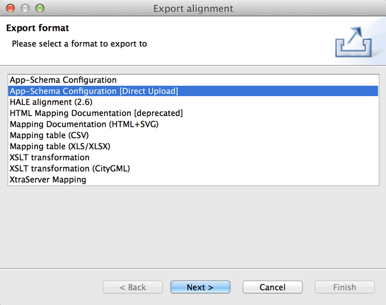Select App-Schema Configuration [Direct Upload] entry
Image resolution: width=386 pixels, height=305 pixels.
[x=193, y=91]
